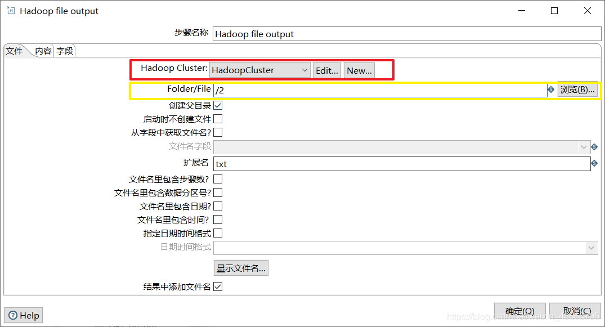Open the 字段 tab

click(x=65, y=51)
